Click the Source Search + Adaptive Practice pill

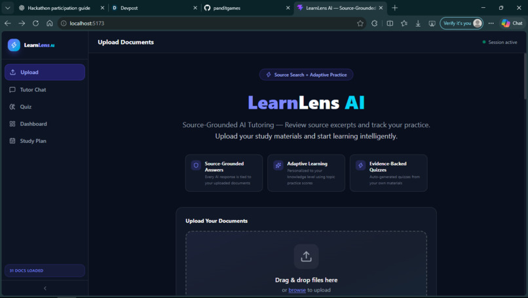point(306,75)
